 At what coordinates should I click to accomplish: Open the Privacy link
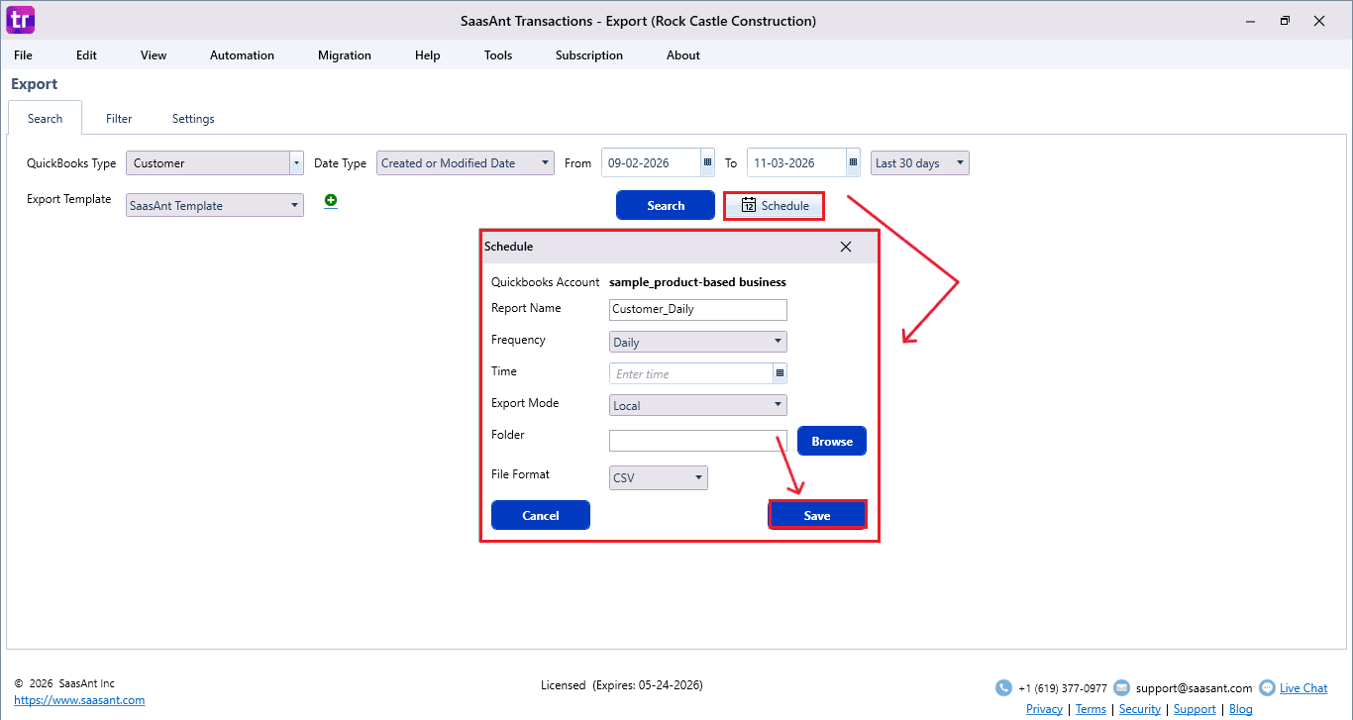[1044, 709]
